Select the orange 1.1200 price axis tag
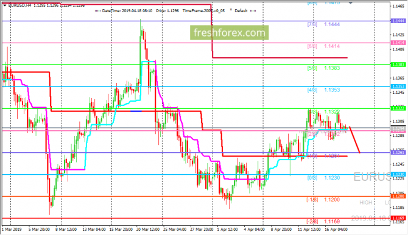 (x=398, y=196)
